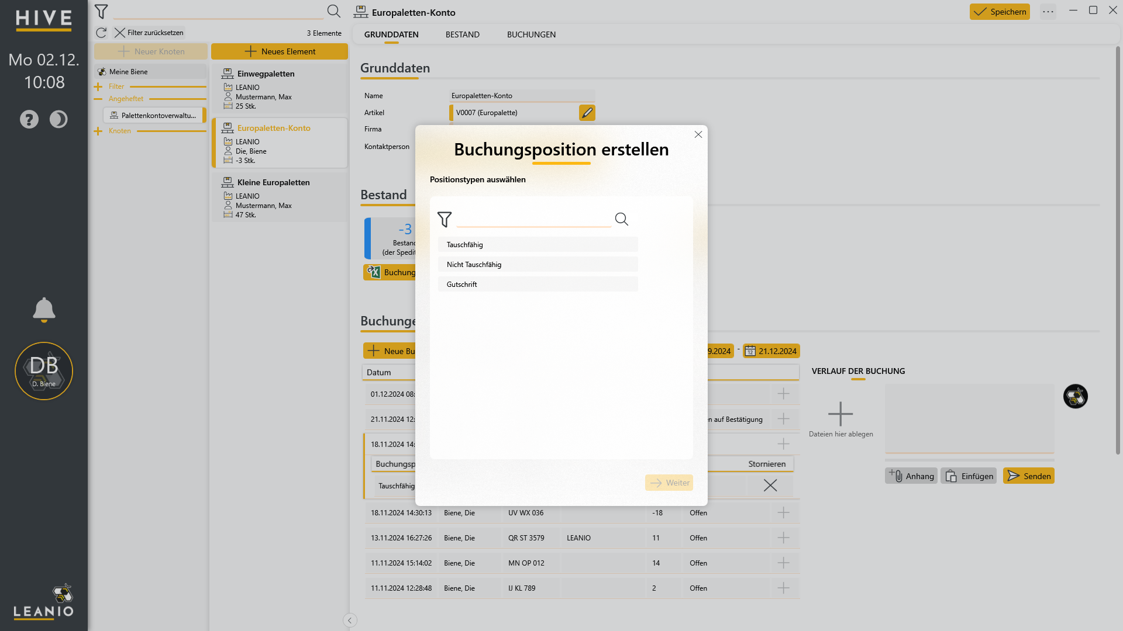Click the HIVE logo
This screenshot has width=1123, height=631.
pos(44,20)
